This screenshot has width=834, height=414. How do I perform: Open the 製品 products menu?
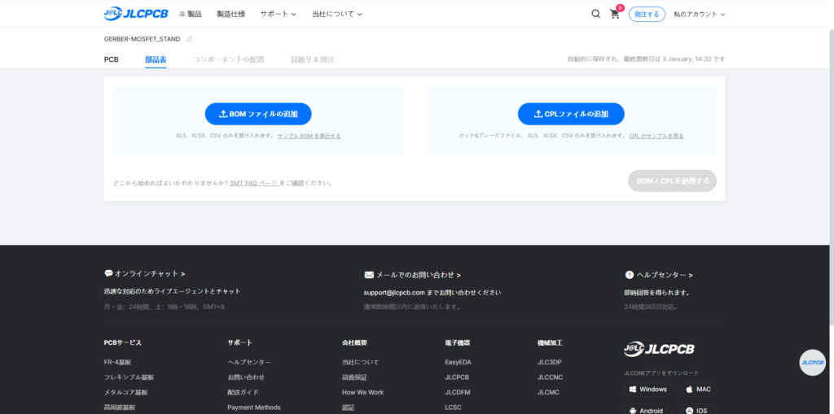tap(190, 14)
